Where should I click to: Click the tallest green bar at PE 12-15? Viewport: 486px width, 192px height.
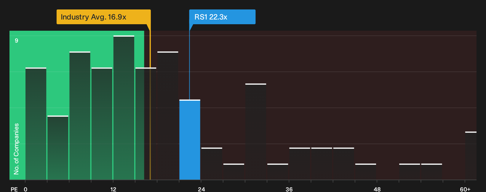(124, 108)
